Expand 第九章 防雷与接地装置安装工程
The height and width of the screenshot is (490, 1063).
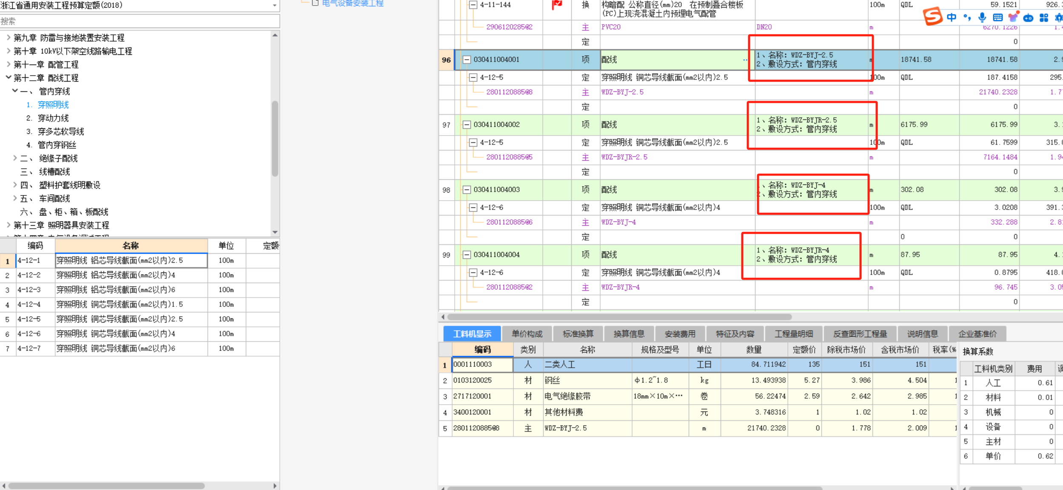9,37
